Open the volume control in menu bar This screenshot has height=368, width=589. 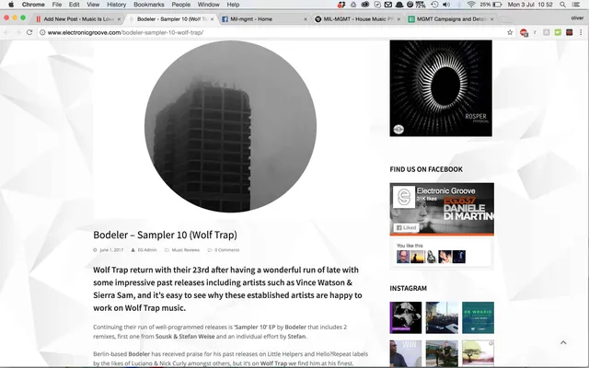tap(446, 5)
